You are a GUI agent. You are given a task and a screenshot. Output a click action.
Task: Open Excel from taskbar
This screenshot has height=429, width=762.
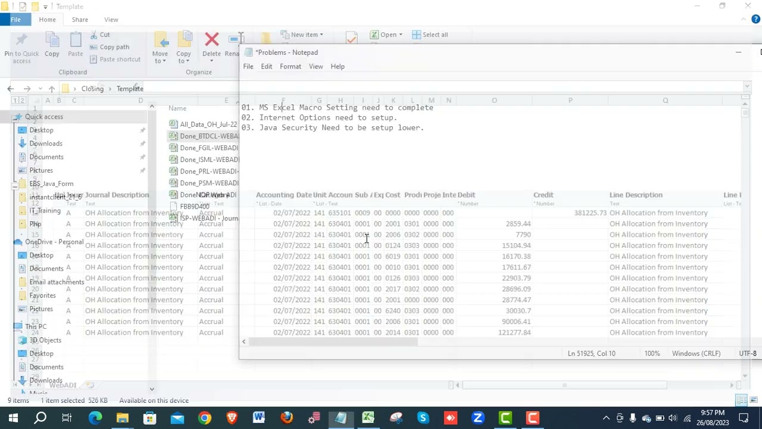pyautogui.click(x=368, y=418)
